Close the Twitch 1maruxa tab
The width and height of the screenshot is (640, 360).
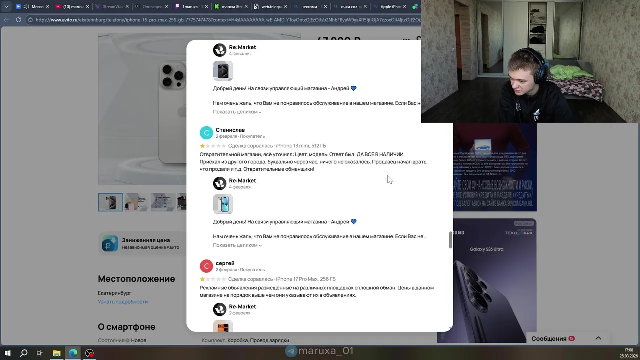tap(205, 7)
